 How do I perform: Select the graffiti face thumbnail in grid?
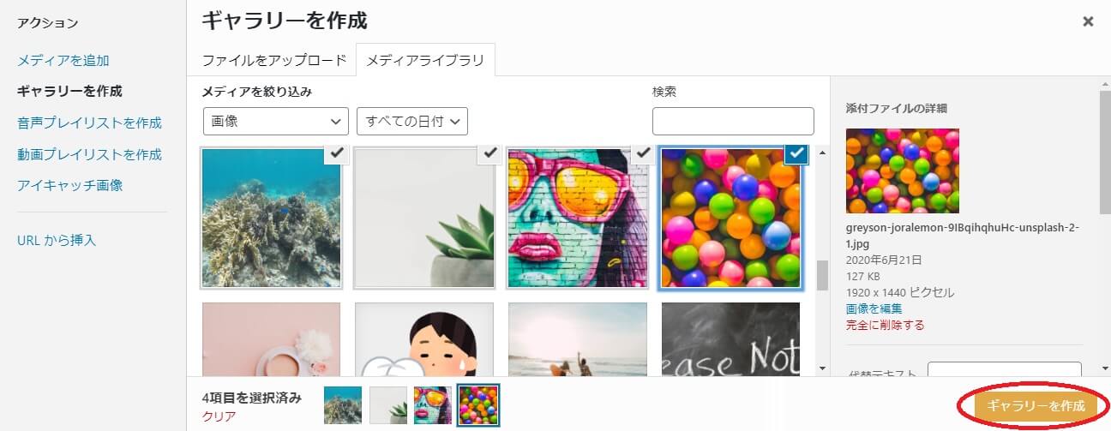pyautogui.click(x=578, y=218)
